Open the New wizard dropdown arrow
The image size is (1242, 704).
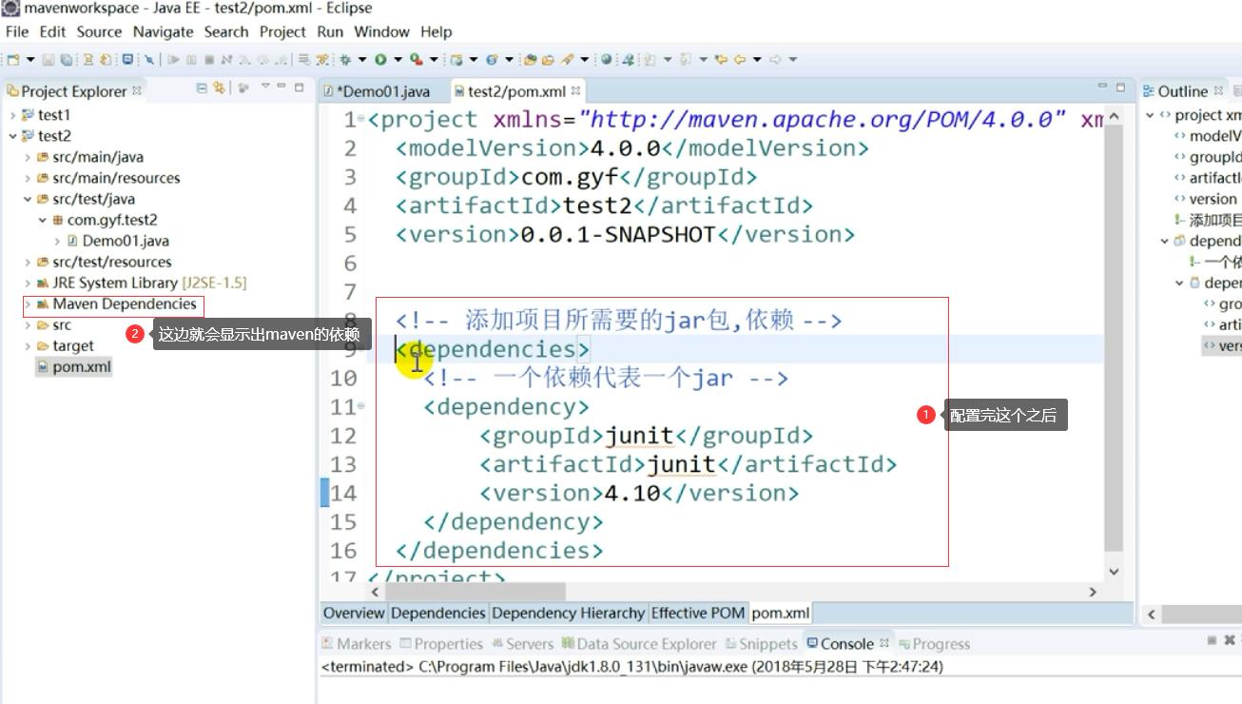pyautogui.click(x=30, y=59)
